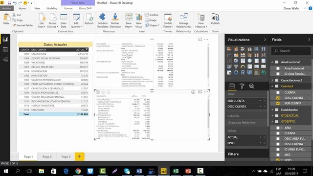Collapse the AreaFuncional table
Screen dimensions: 313x176
[x=272, y=62]
